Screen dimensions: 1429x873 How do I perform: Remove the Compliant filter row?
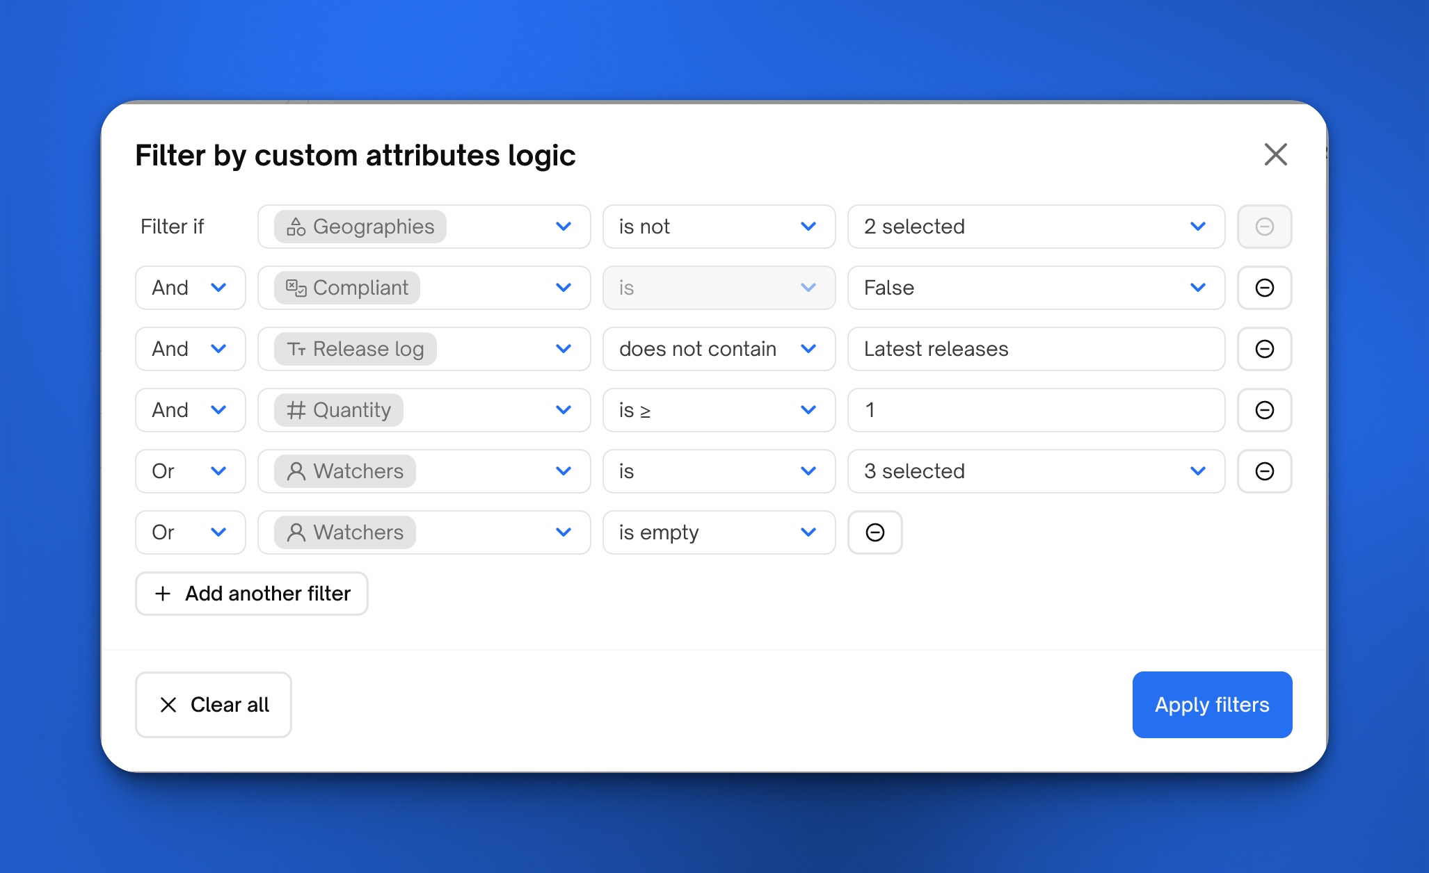1264,288
